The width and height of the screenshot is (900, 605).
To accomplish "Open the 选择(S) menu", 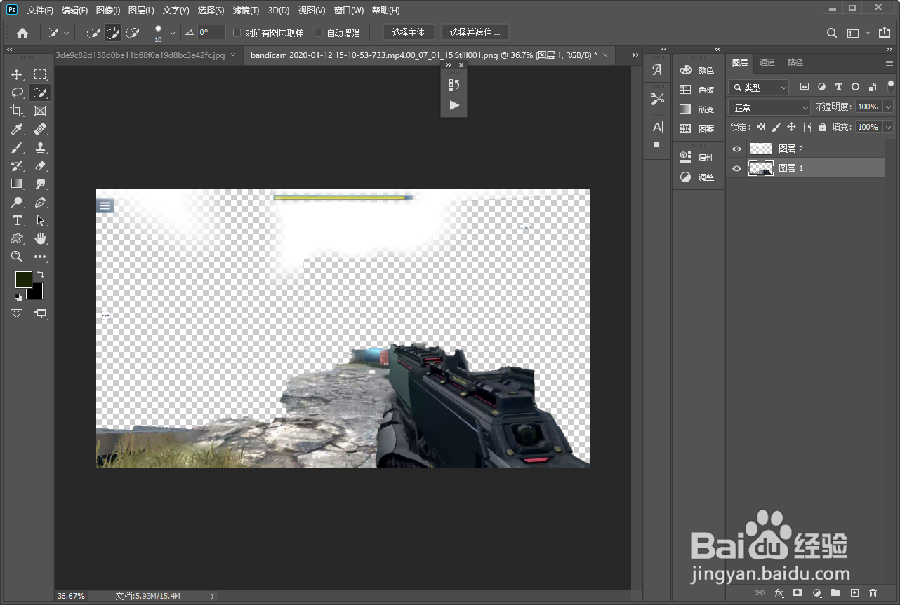I will tap(211, 11).
